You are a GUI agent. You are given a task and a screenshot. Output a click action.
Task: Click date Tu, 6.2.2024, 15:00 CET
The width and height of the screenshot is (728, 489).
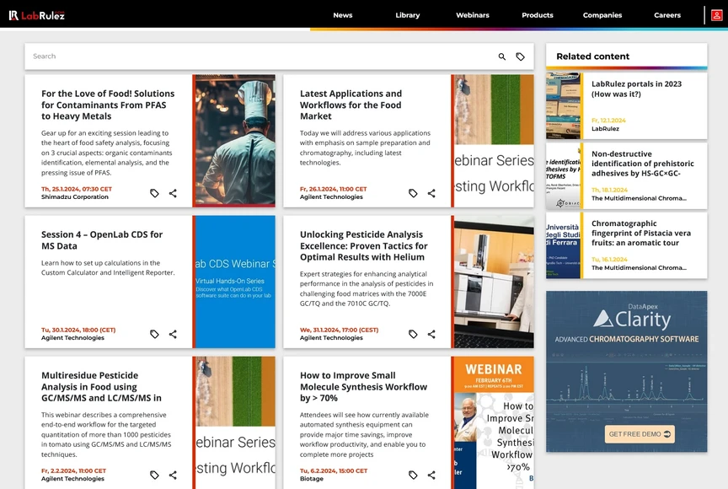[334, 471]
